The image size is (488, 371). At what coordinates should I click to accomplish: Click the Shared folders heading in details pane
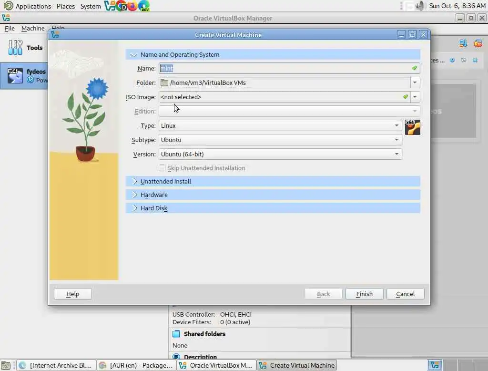(x=204, y=334)
